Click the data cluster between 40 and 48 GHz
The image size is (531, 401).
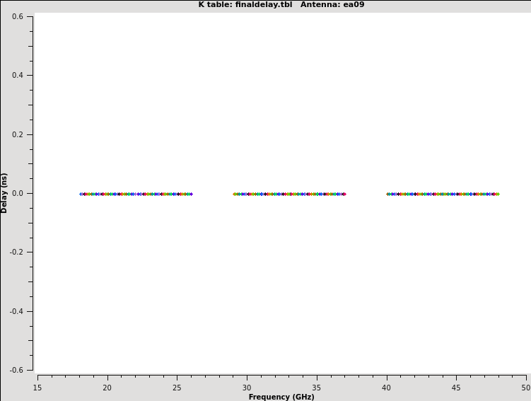point(443,194)
